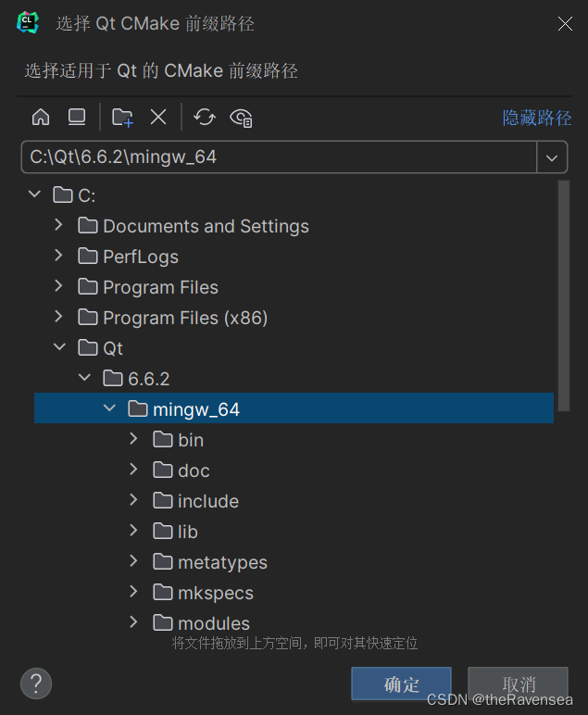Viewport: 588px width, 715px height.
Task: Select the Qt label in tree
Action: (x=113, y=349)
